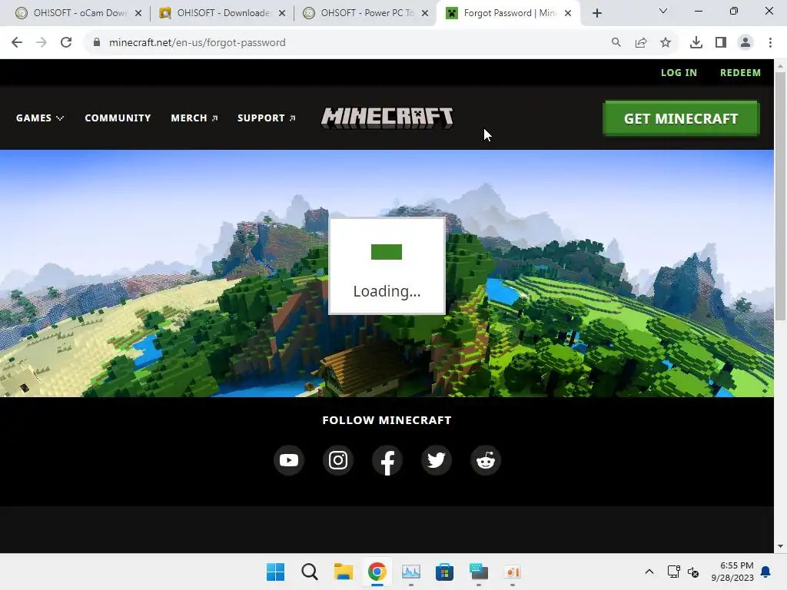Click the zoom magnifier icon in address bar
Viewport: 787px width, 590px height.
point(616,43)
